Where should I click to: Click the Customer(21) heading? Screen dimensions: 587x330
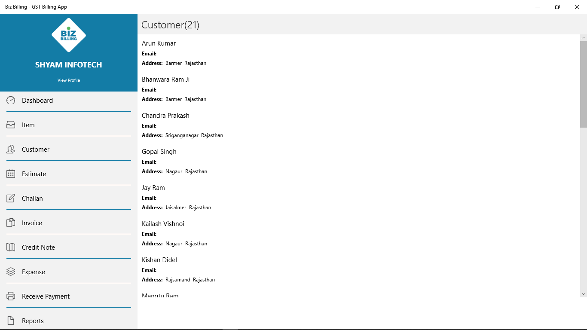(170, 25)
